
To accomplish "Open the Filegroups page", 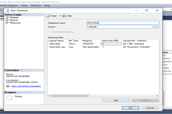I will (15, 23).
